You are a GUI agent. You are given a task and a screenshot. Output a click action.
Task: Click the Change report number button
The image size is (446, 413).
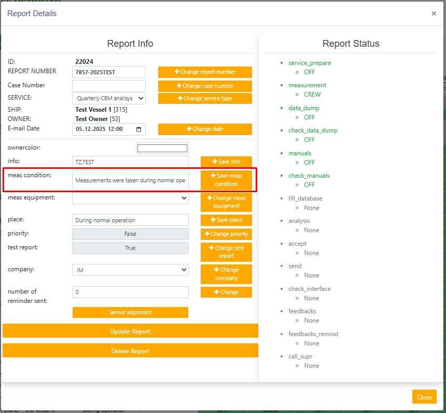(205, 72)
